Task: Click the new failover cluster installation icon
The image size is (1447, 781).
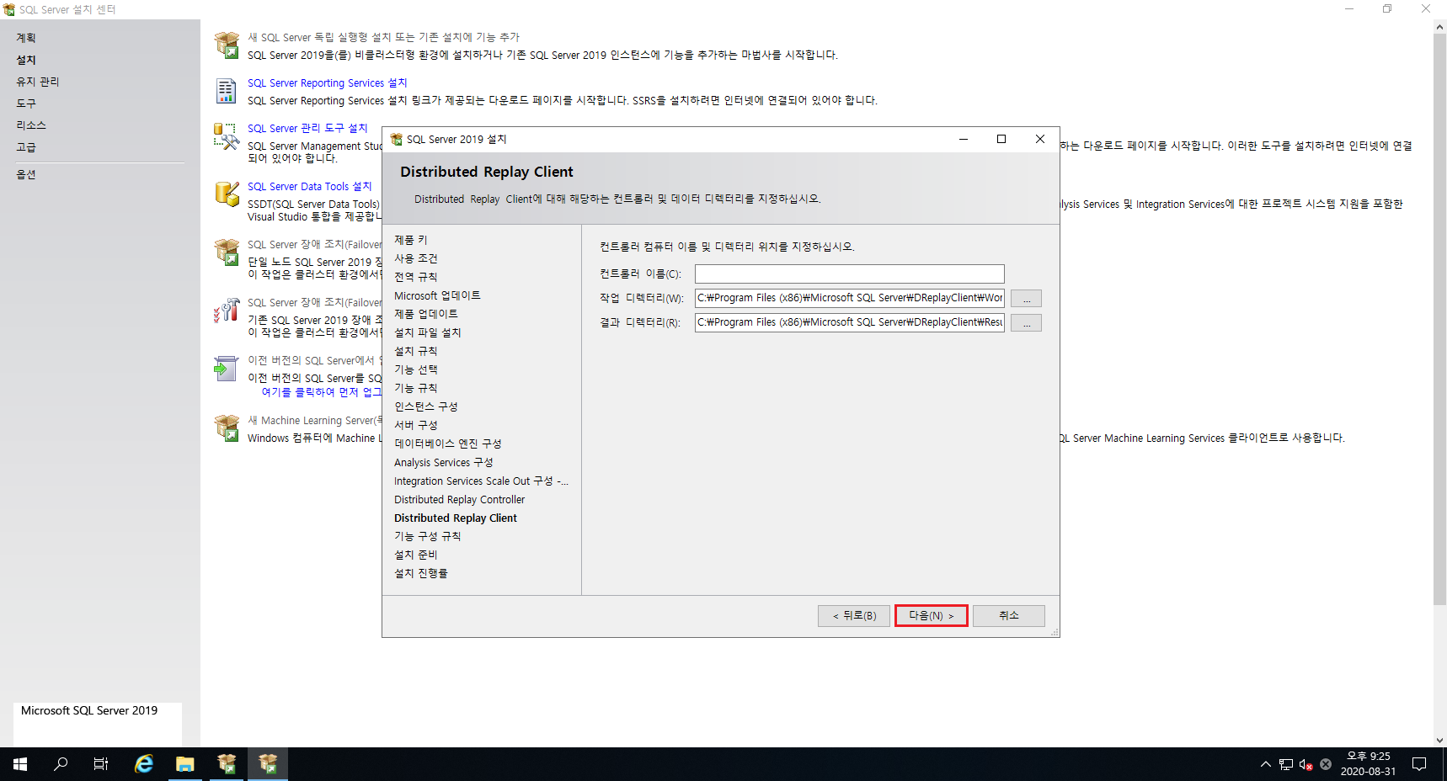Action: point(227,252)
